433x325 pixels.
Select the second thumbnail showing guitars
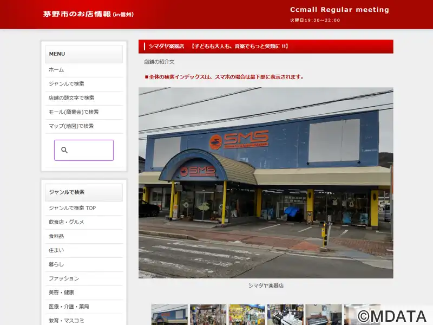tap(208, 315)
